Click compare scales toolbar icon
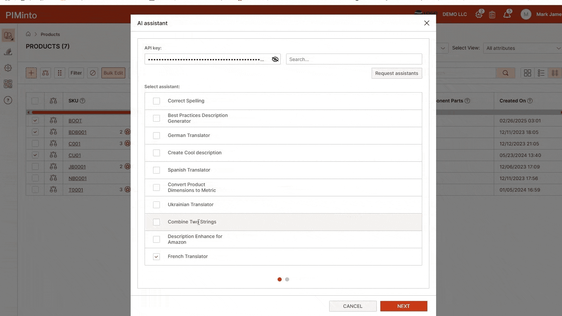This screenshot has width=562, height=316. coord(45,73)
